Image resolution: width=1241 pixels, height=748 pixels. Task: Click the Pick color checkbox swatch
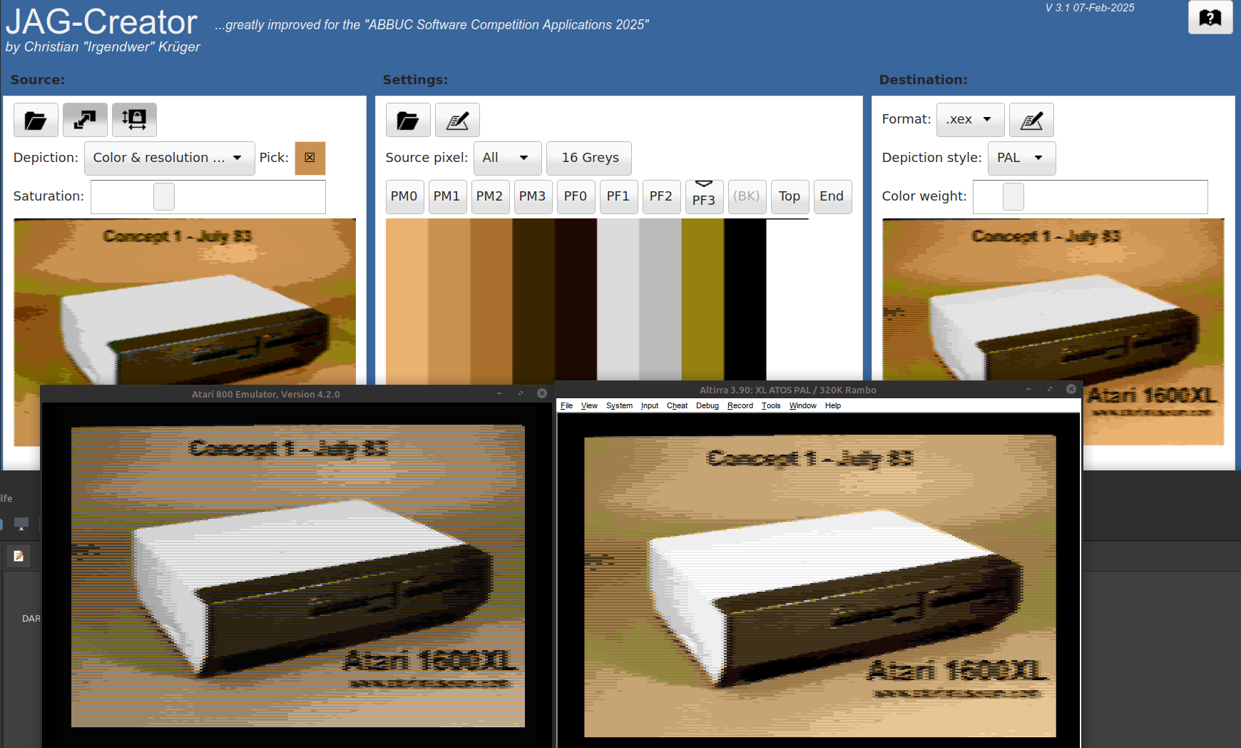310,158
